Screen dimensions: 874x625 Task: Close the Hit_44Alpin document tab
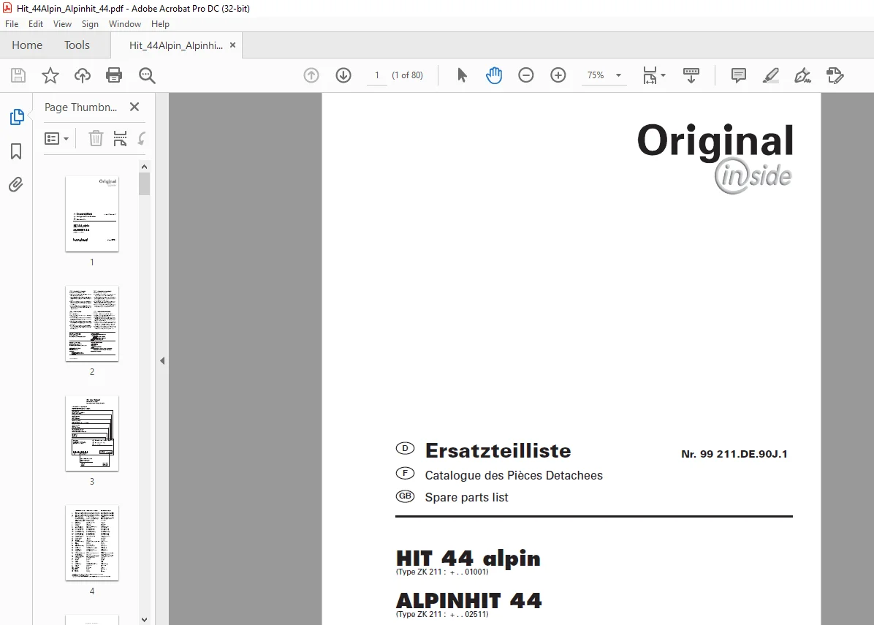coord(233,45)
